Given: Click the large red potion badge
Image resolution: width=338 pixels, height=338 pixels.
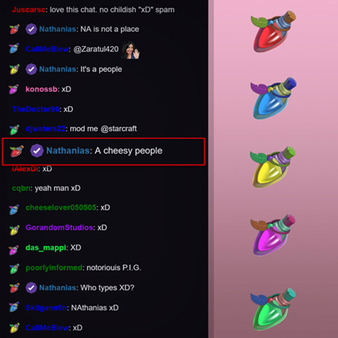Looking at the screenshot, I should pyautogui.click(x=273, y=32).
